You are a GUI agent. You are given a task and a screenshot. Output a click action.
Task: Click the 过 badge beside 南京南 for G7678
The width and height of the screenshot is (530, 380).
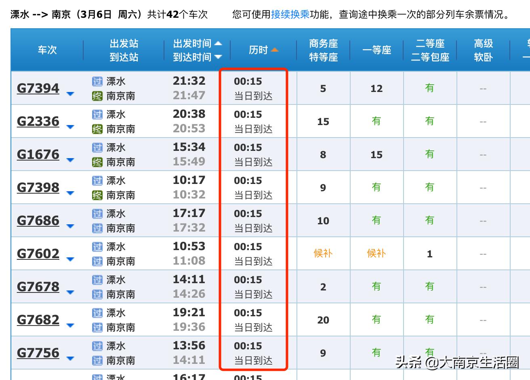(x=97, y=294)
